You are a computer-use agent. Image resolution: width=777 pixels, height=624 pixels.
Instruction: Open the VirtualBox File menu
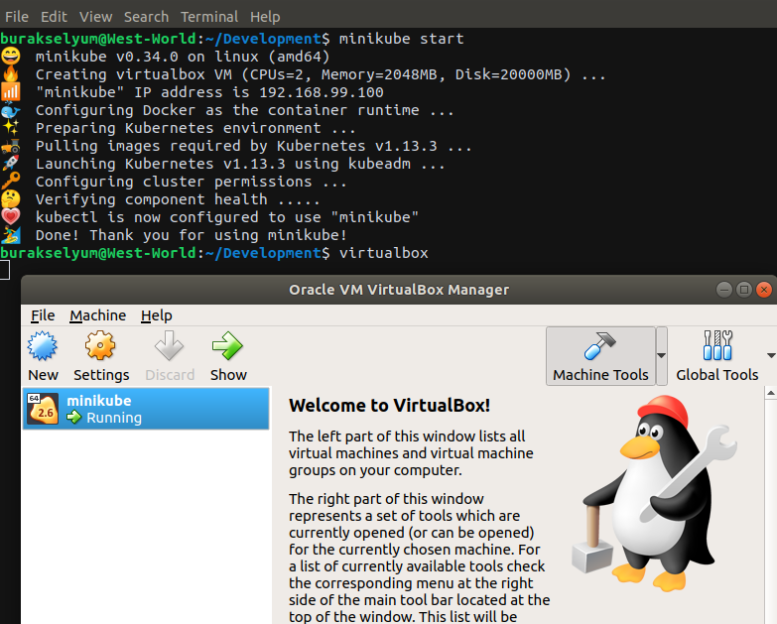click(x=43, y=315)
